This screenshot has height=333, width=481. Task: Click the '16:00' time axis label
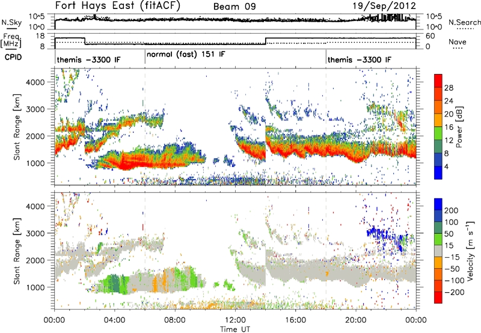click(x=295, y=320)
